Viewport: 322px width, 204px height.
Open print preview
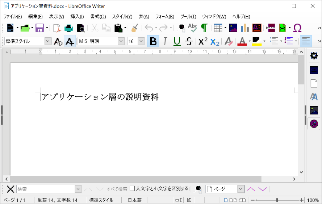click(x=81, y=28)
